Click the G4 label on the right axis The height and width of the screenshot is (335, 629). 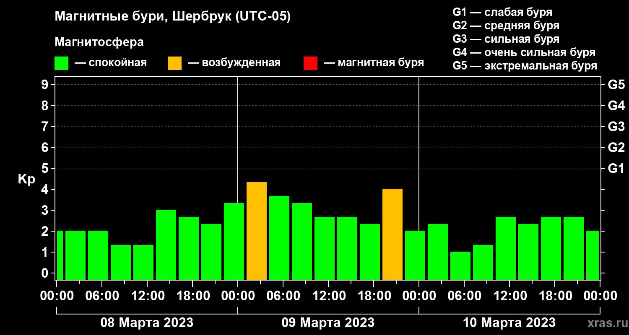(x=616, y=106)
